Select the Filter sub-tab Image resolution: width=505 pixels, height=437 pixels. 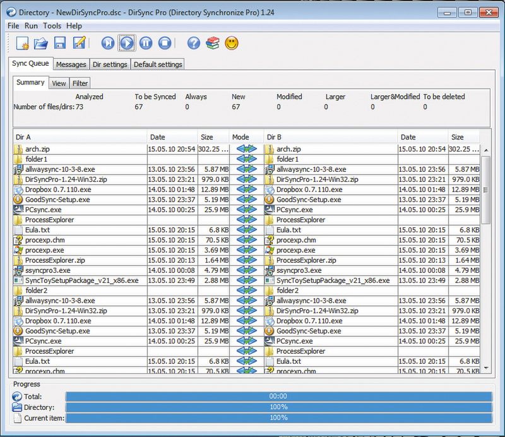pyautogui.click(x=80, y=83)
